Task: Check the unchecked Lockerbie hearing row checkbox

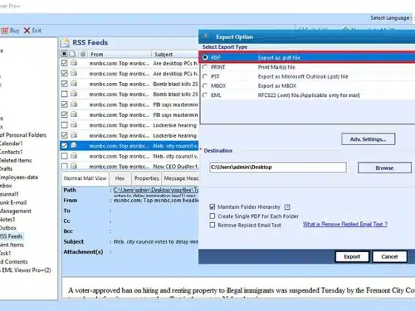Action: (x=64, y=125)
